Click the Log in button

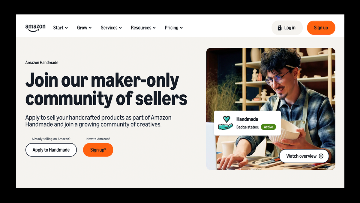pyautogui.click(x=287, y=28)
